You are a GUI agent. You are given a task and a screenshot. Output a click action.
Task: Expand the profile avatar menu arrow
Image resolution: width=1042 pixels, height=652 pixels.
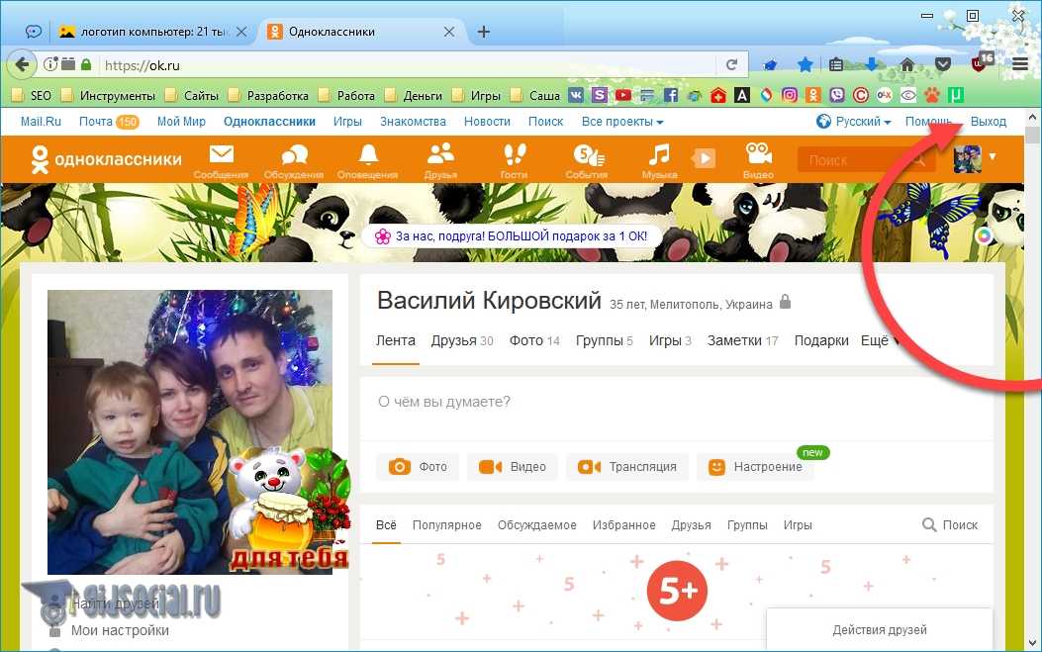993,156
